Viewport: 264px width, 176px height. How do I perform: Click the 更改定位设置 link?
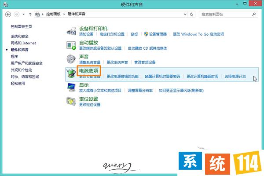click(90, 105)
